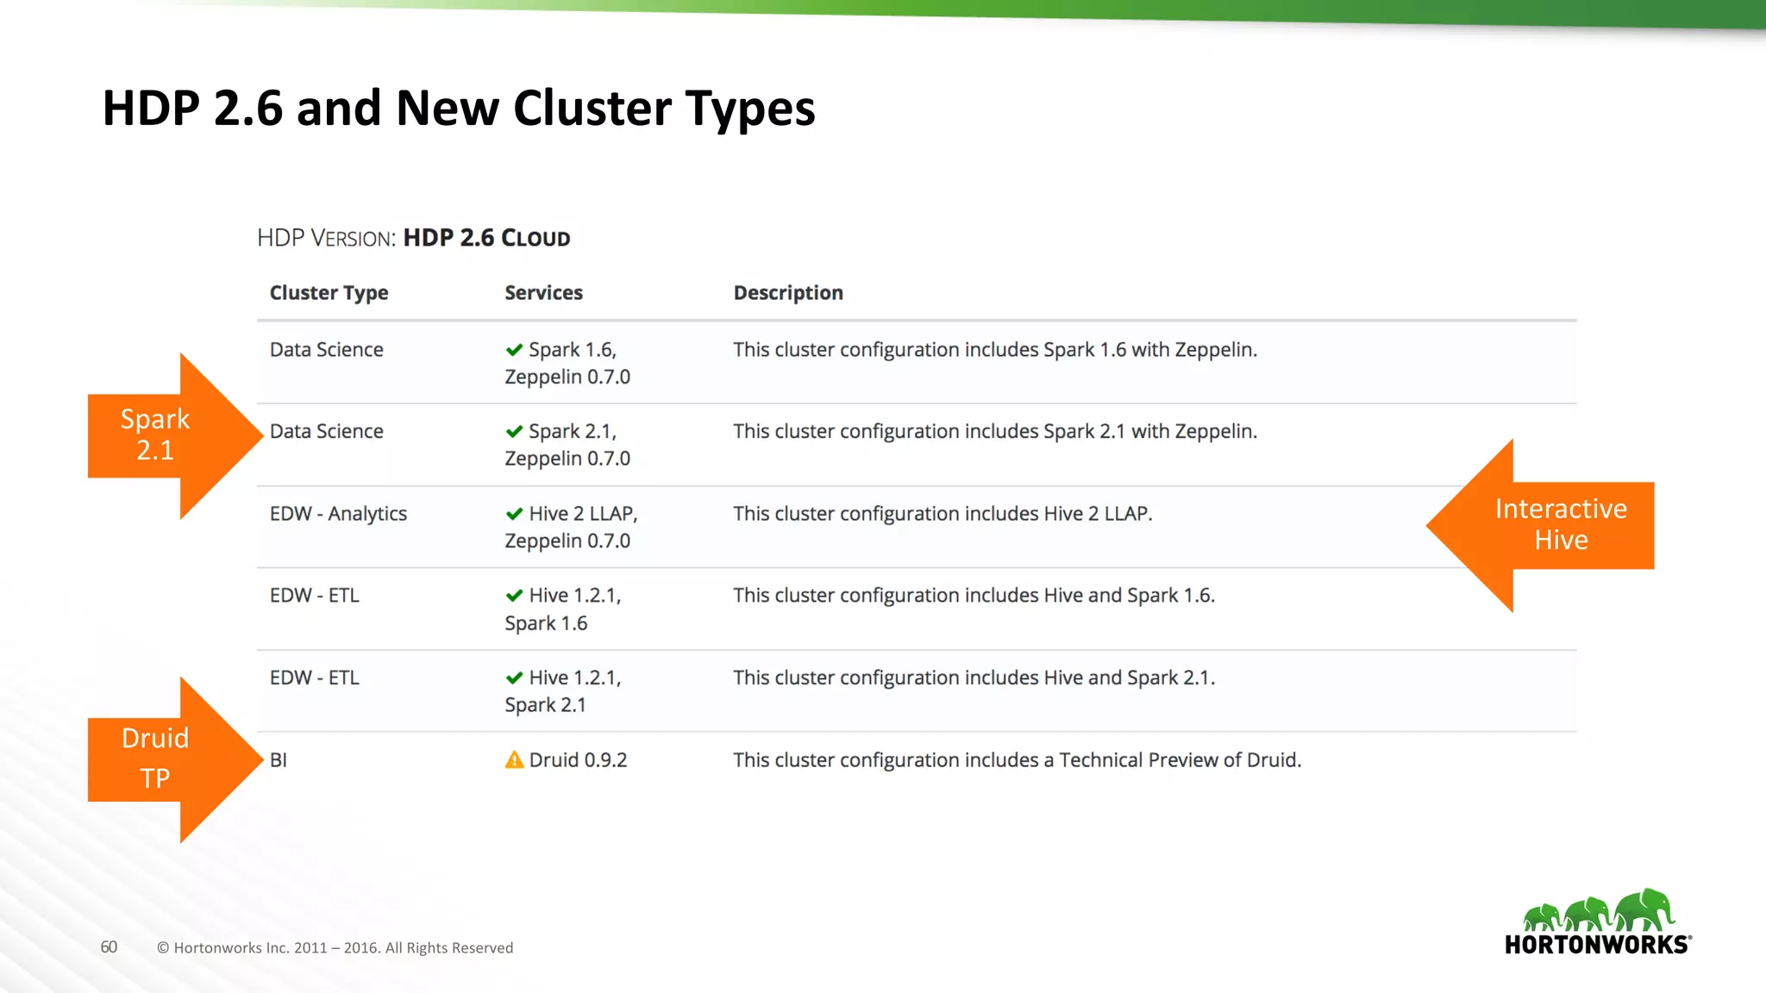Viewport: 1766px width, 993px height.
Task: Click the orange warning triangle beside Druid 0.9.2
Action: pos(514,759)
